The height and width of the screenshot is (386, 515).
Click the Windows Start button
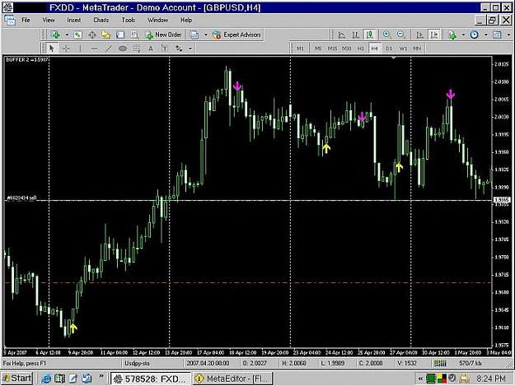click(16, 379)
